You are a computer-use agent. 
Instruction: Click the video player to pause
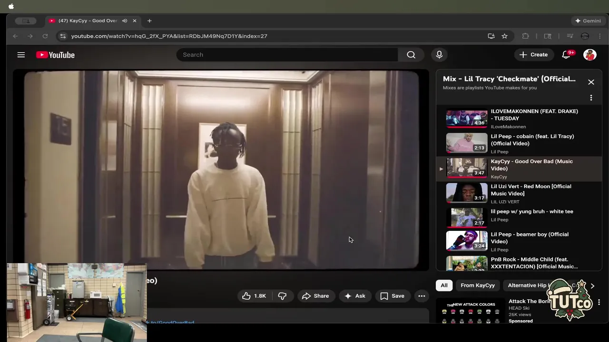[221, 170]
